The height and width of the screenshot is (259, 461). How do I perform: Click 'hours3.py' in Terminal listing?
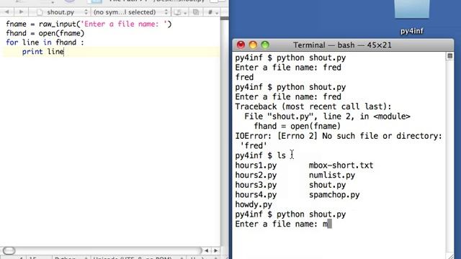point(256,185)
